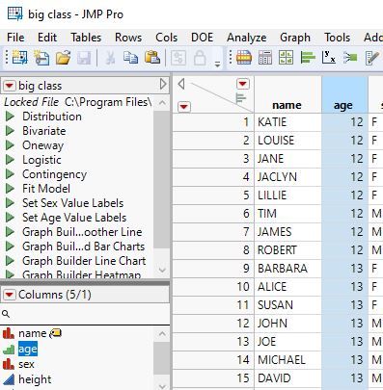
Task: Open the columns red triangle in table corner
Action: pyautogui.click(x=243, y=84)
